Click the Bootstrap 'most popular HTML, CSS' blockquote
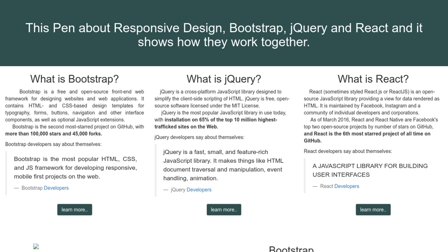The image size is (448, 252). 75,168
